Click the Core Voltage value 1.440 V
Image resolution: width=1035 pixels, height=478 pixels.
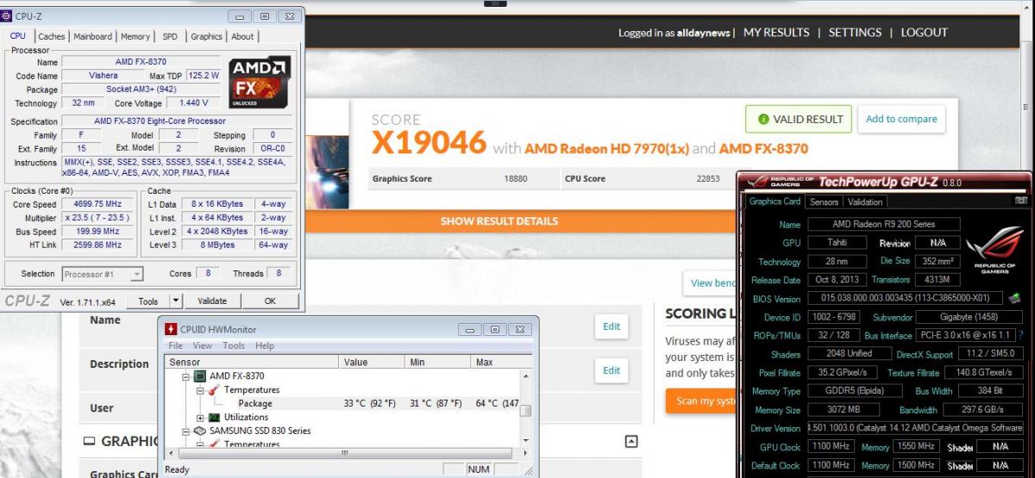(x=193, y=103)
